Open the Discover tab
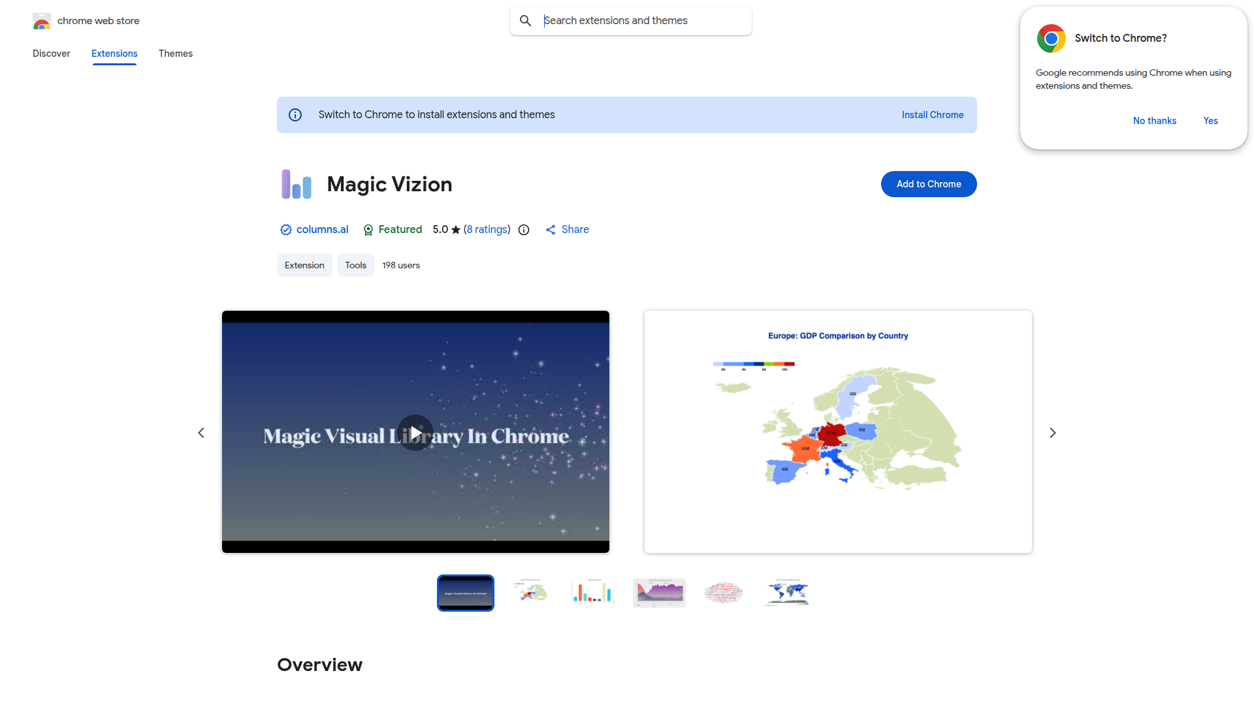Image resolution: width=1254 pixels, height=705 pixels. 51,54
